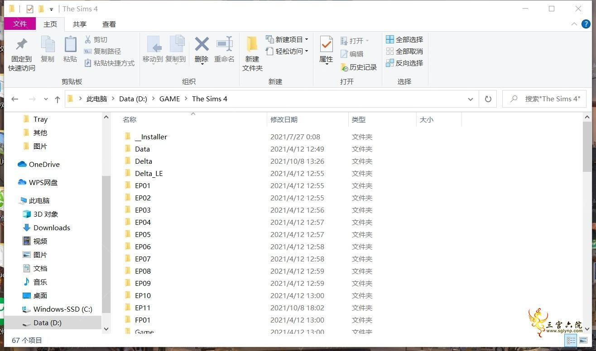Click Pin to Quick Access (固定到快速访问) icon
596x351 pixels.
click(x=21, y=44)
